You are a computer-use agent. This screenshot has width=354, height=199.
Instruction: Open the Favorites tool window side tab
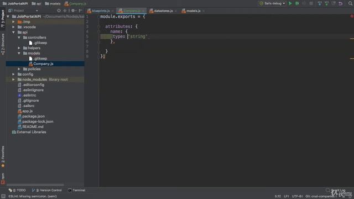[3, 156]
